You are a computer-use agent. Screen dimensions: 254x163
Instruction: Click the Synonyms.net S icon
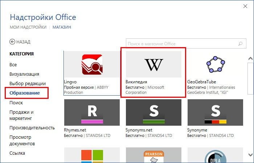tap(153, 112)
